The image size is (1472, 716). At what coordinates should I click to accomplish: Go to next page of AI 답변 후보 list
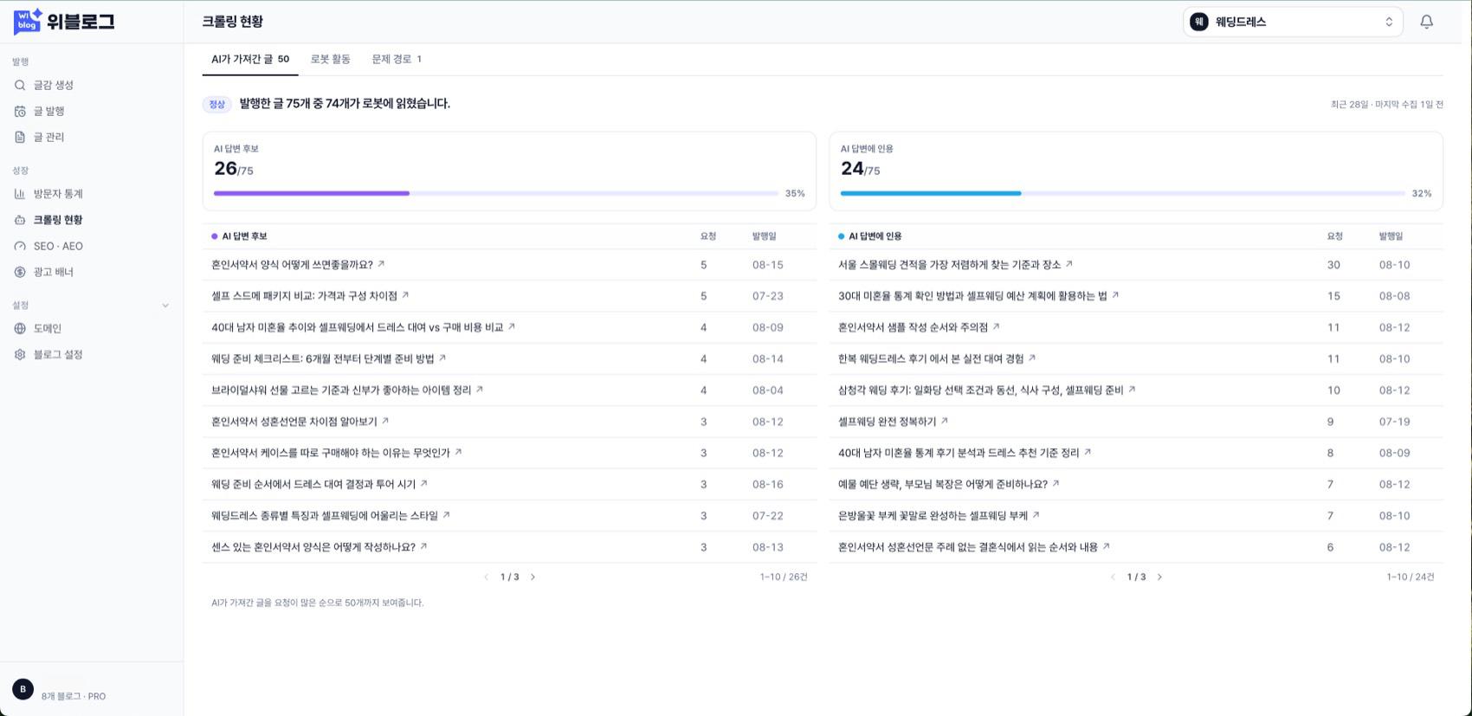(x=533, y=577)
